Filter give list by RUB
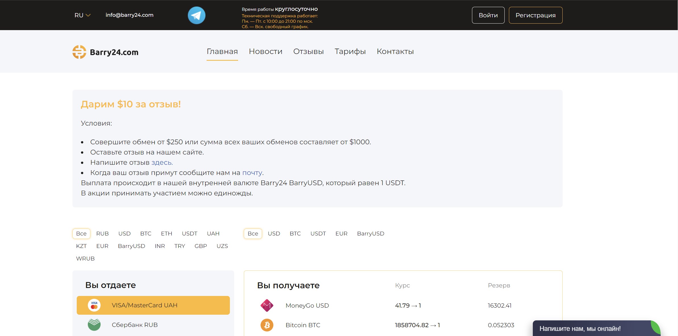Image resolution: width=678 pixels, height=336 pixels. click(102, 233)
